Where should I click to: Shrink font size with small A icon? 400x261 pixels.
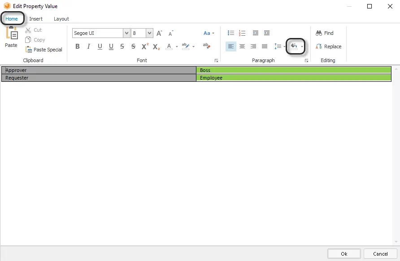(171, 33)
